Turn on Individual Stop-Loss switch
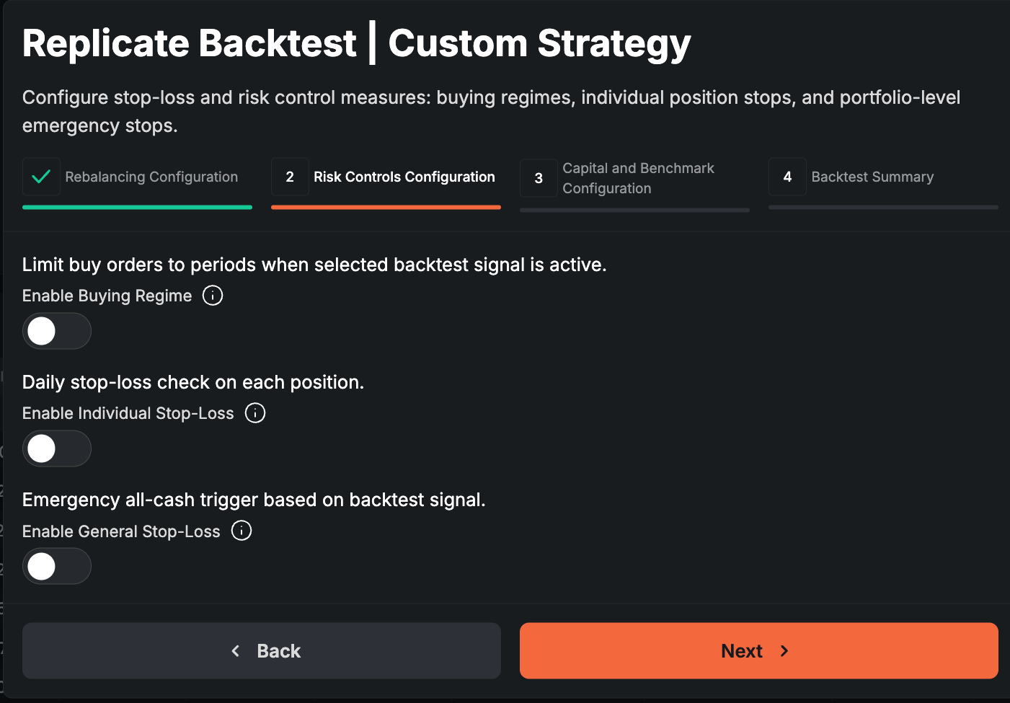This screenshot has height=703, width=1010. 56,448
